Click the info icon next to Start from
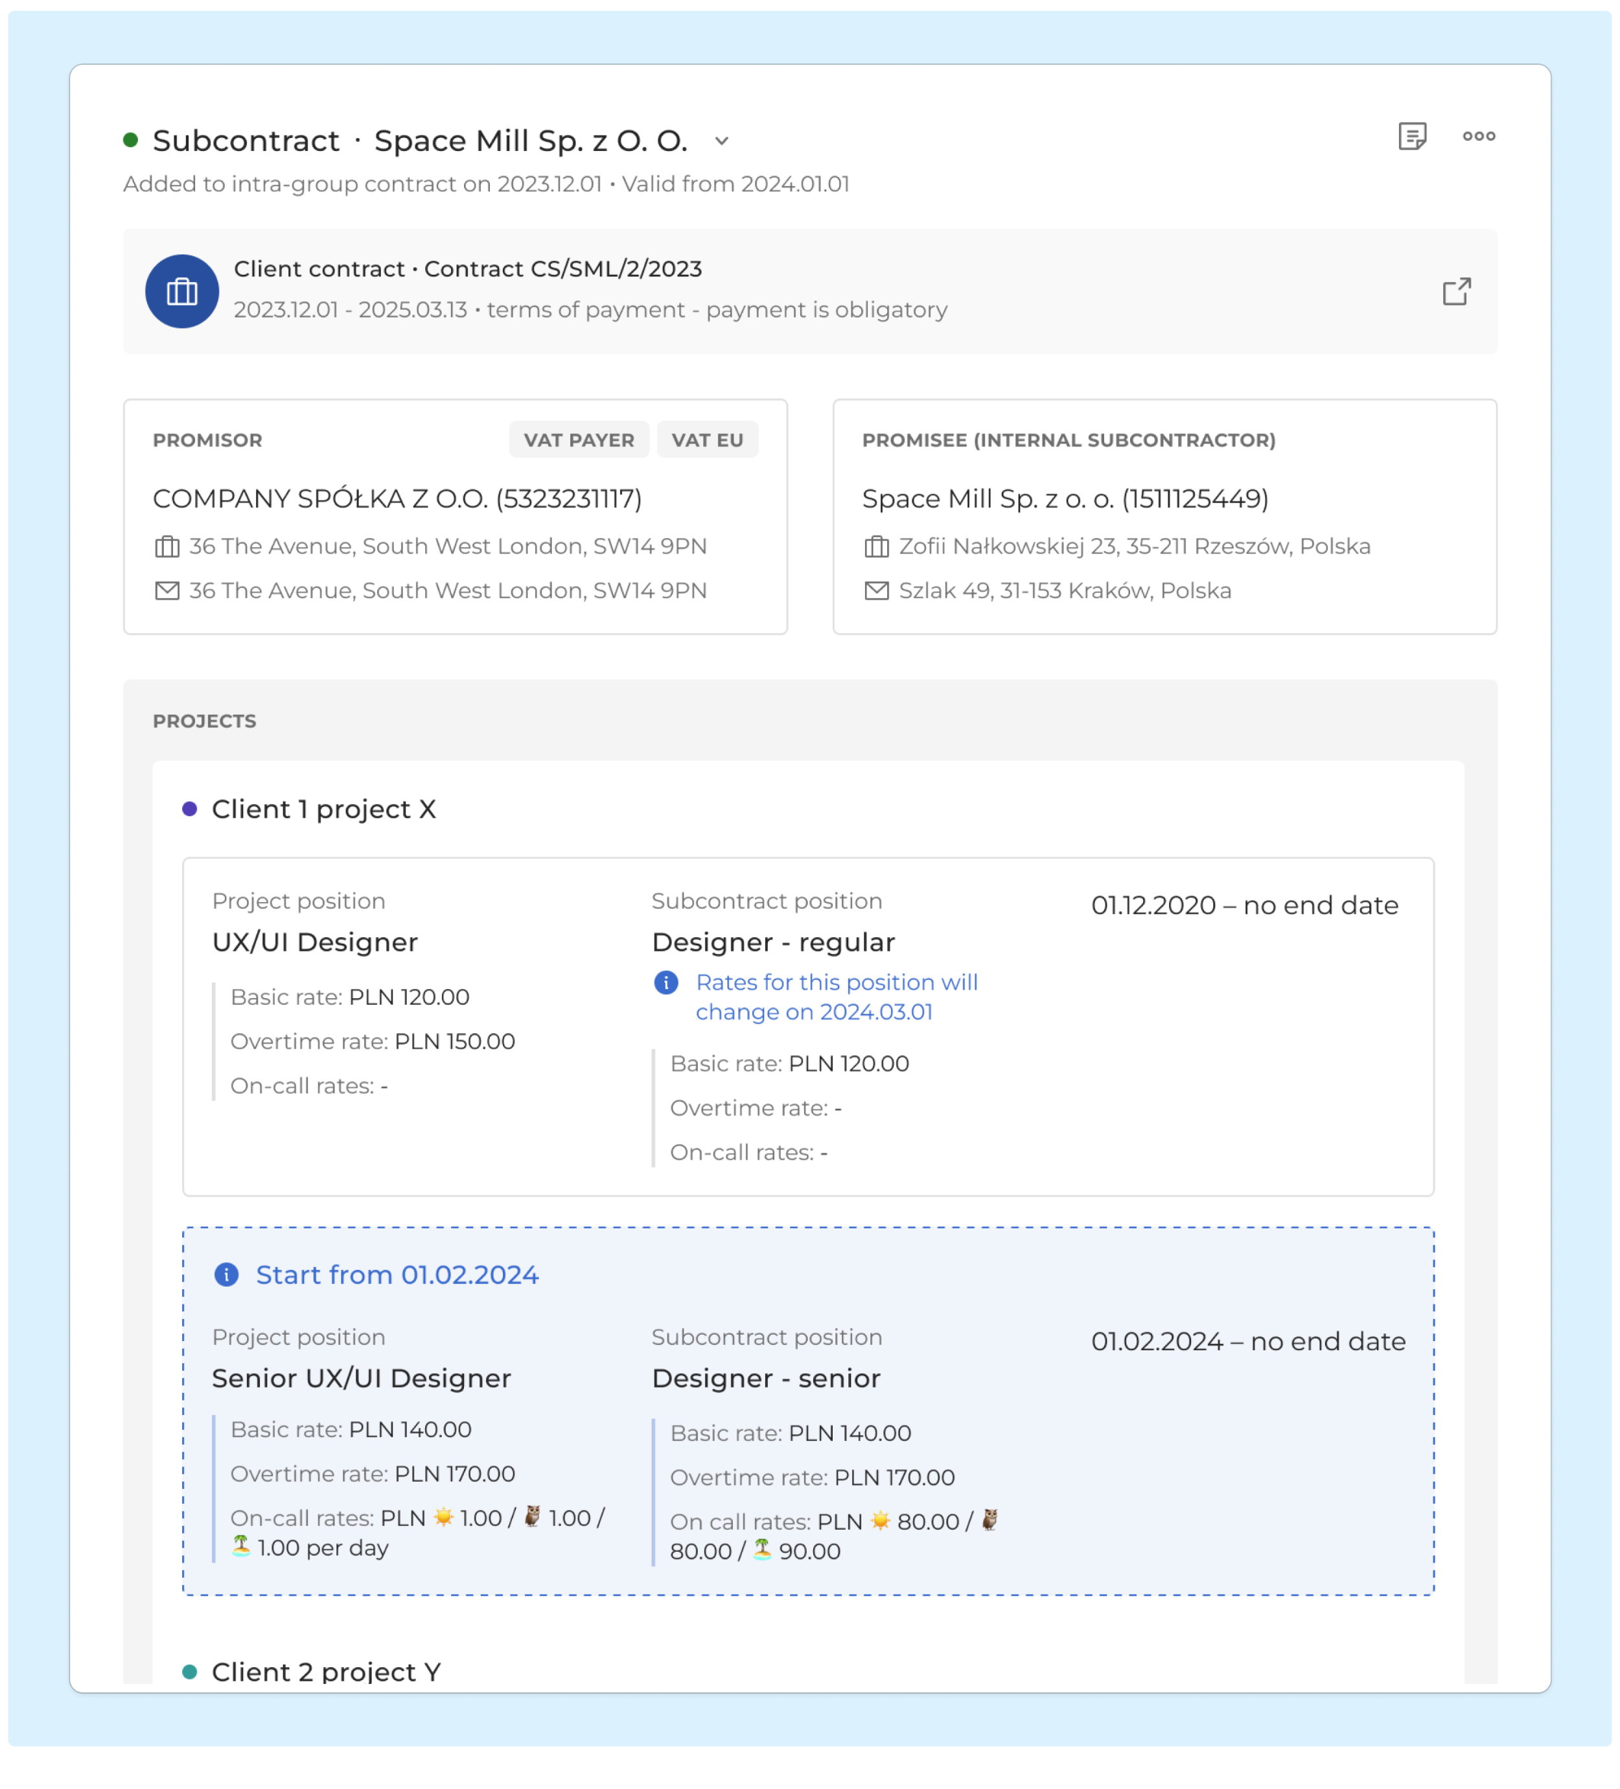 pyautogui.click(x=226, y=1275)
